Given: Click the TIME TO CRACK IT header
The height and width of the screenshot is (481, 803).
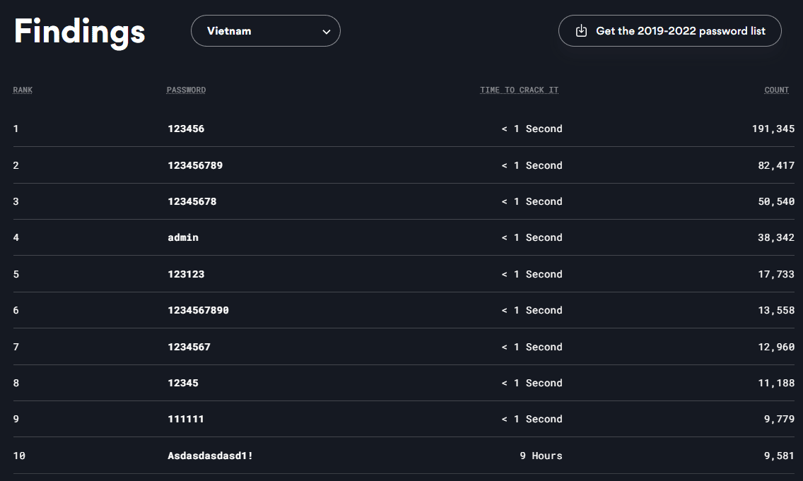Looking at the screenshot, I should [519, 90].
